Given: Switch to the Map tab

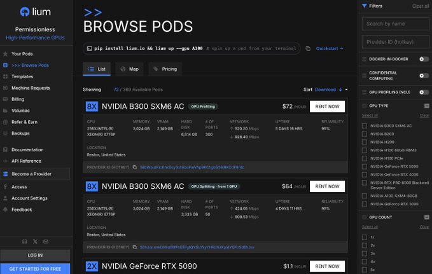Looking at the screenshot, I should coord(130,69).
